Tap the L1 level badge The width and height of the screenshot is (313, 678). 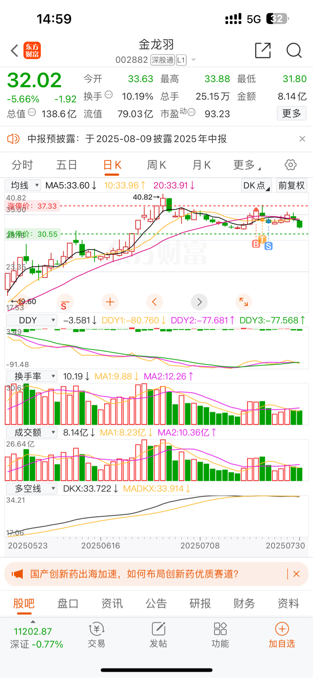(x=181, y=60)
